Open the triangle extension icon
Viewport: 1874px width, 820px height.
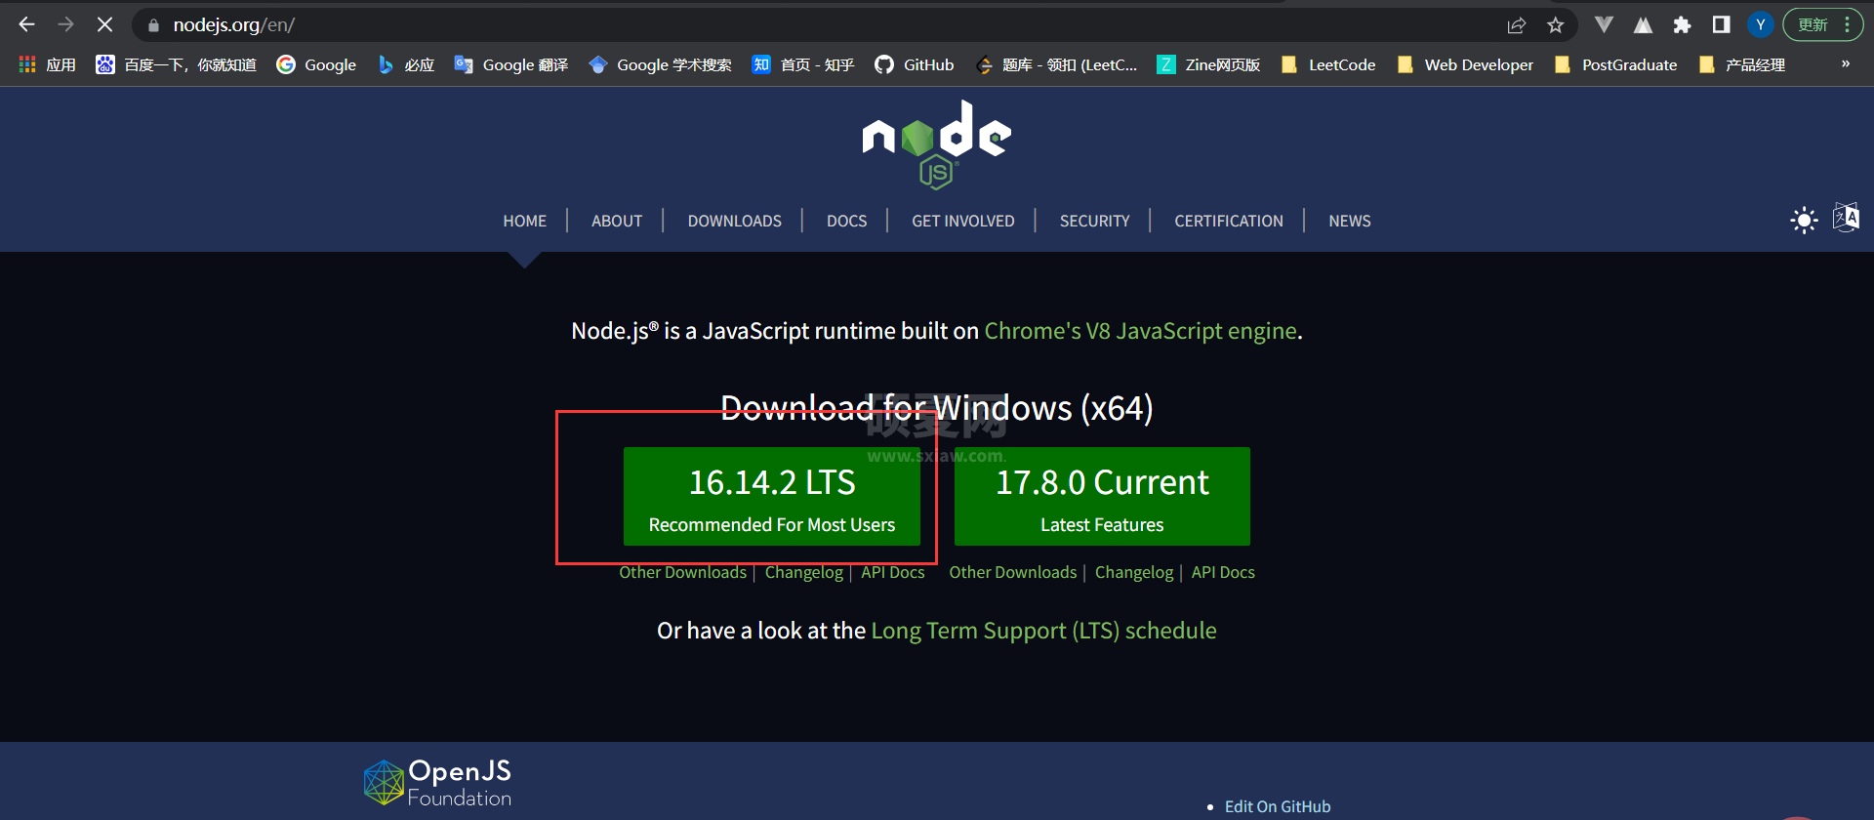click(x=1643, y=24)
